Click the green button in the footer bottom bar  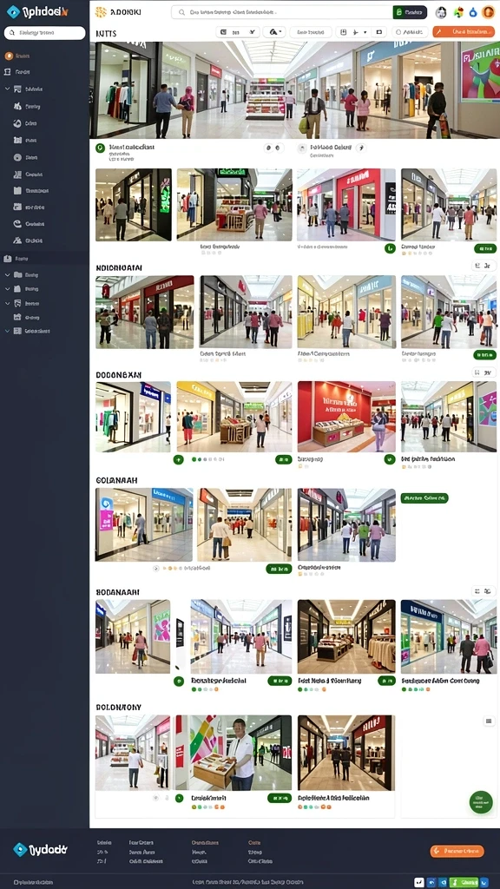point(464,882)
